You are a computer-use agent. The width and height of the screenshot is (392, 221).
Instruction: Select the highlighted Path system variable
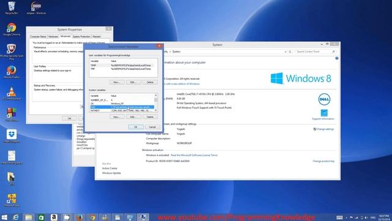[122, 107]
